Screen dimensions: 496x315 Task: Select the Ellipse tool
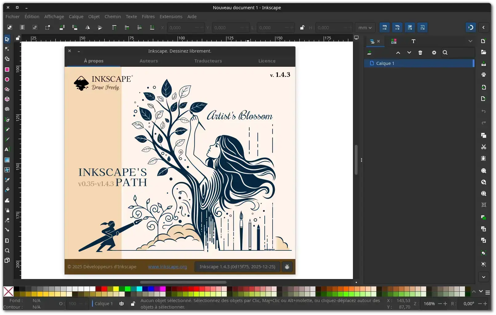click(7, 79)
